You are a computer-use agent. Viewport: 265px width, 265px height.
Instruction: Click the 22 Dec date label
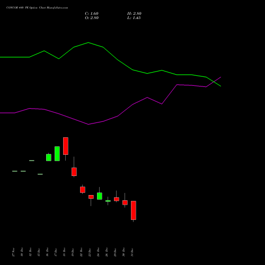click(81, 252)
